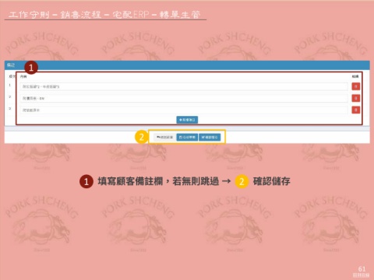Image resolution: width=374 pixels, height=280 pixels.
Task: Focus the second remark content field
Action: (x=184, y=98)
